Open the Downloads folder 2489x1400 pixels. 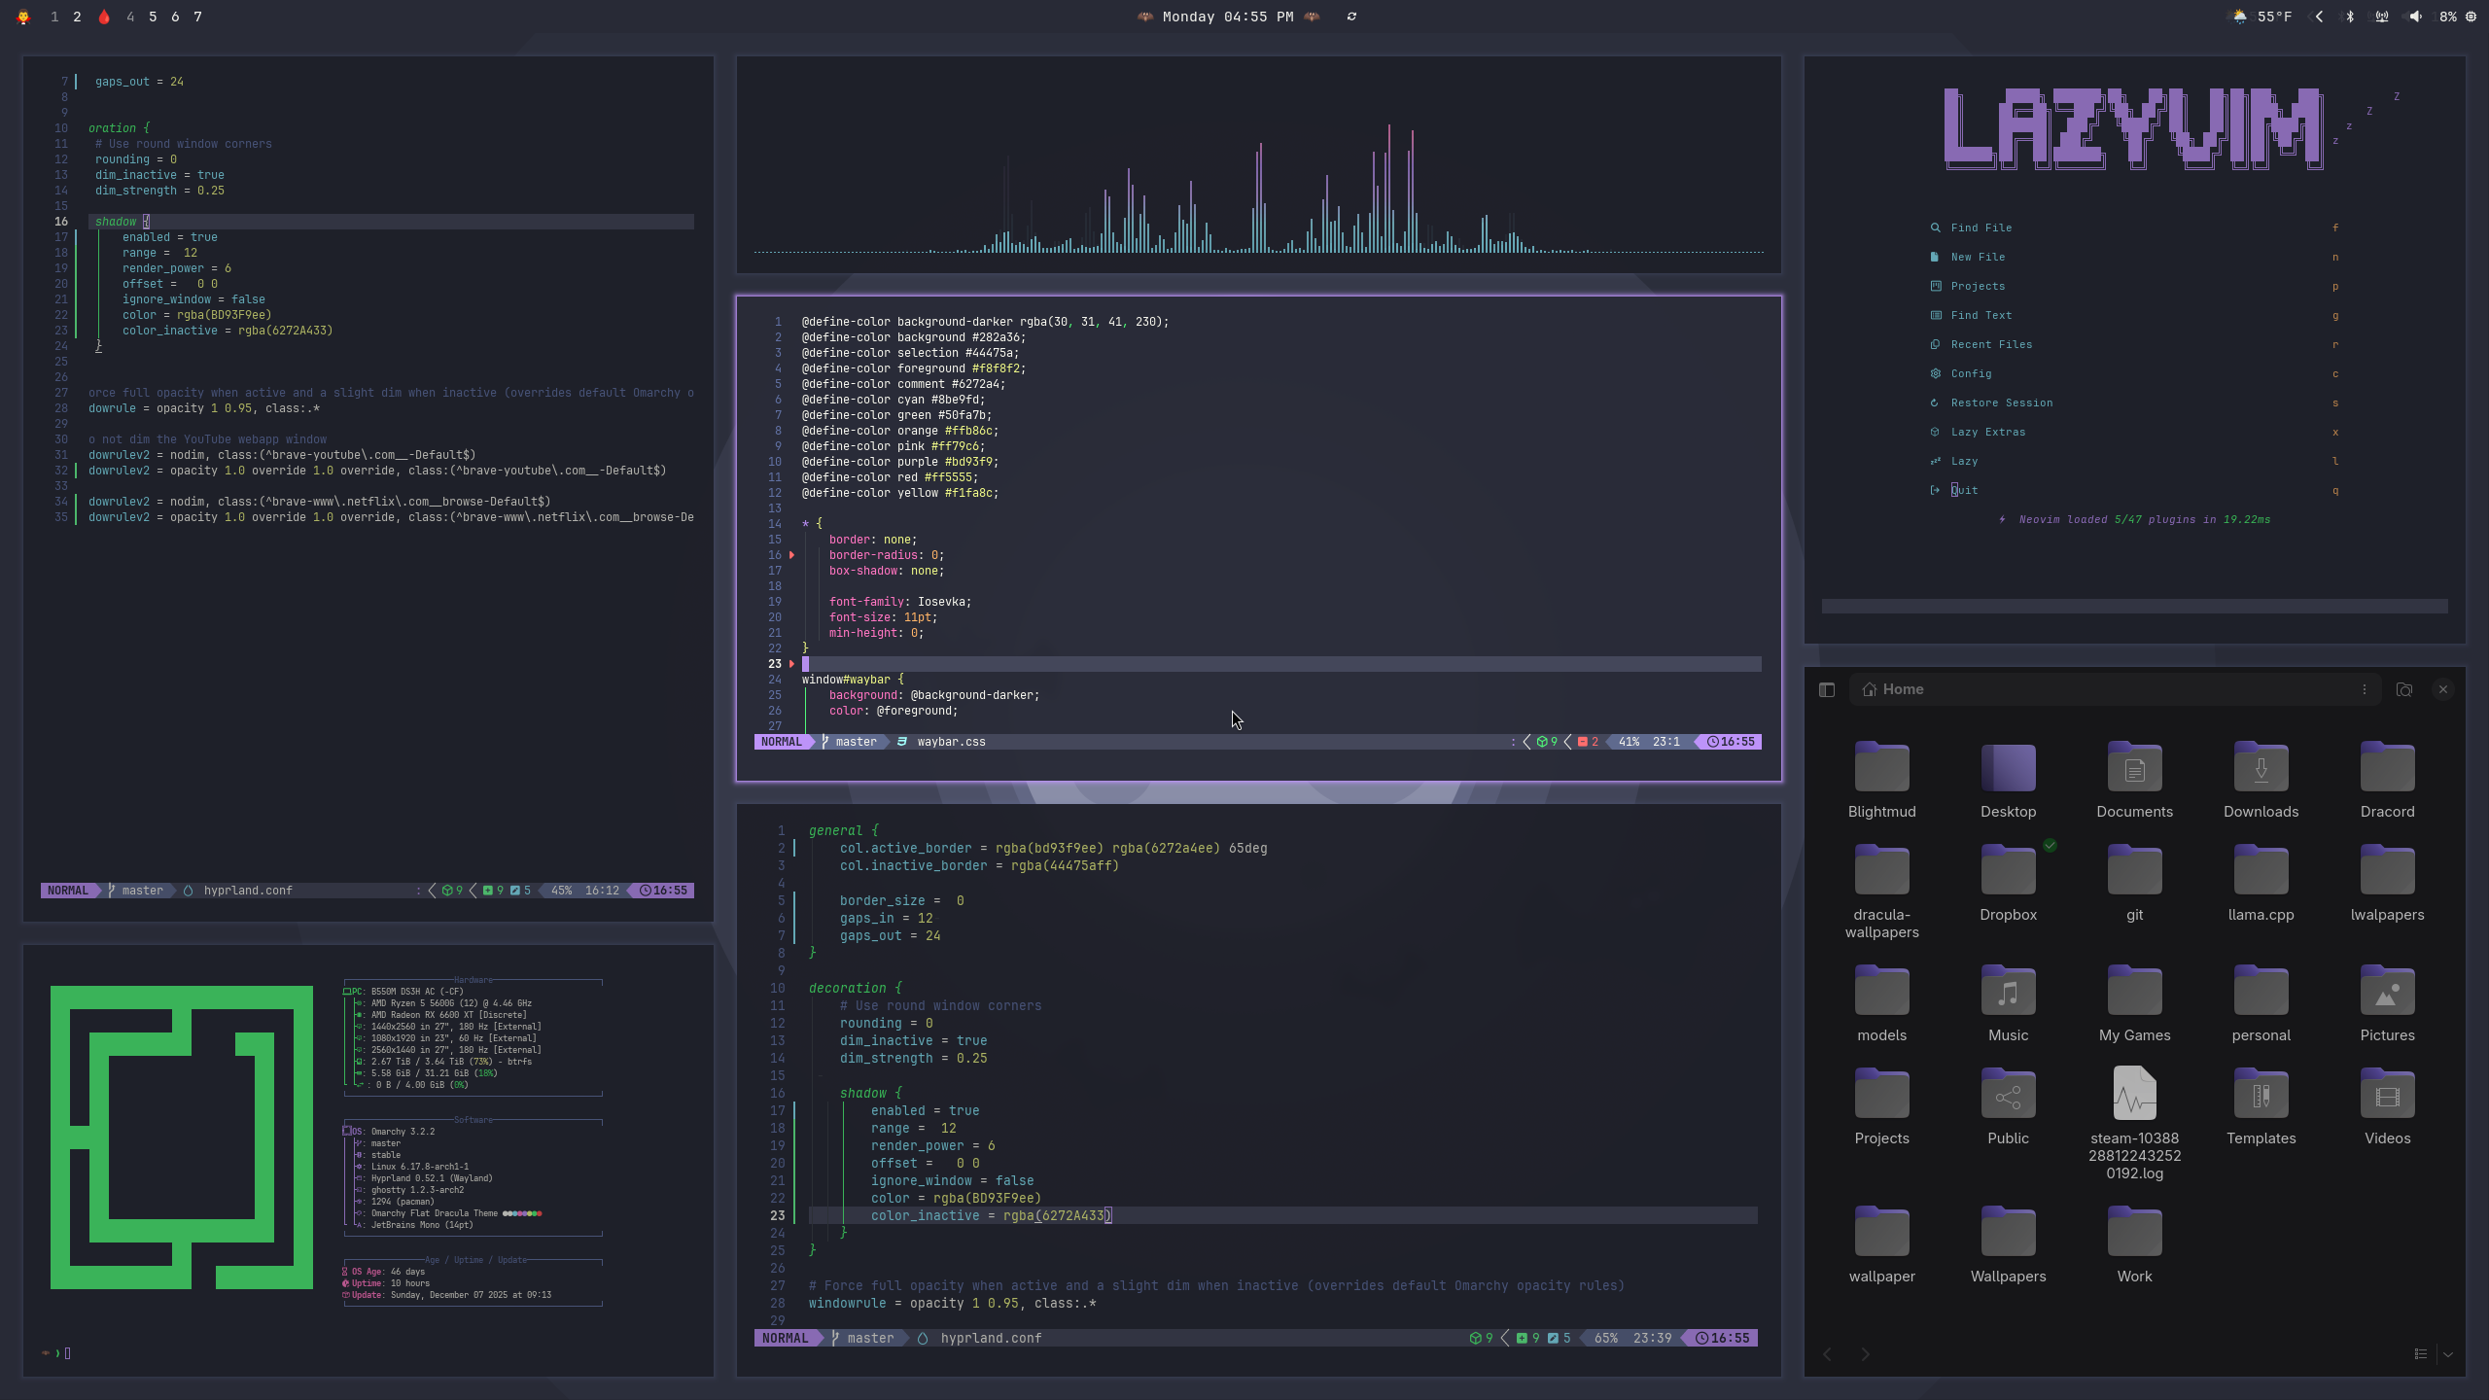pos(2261,769)
